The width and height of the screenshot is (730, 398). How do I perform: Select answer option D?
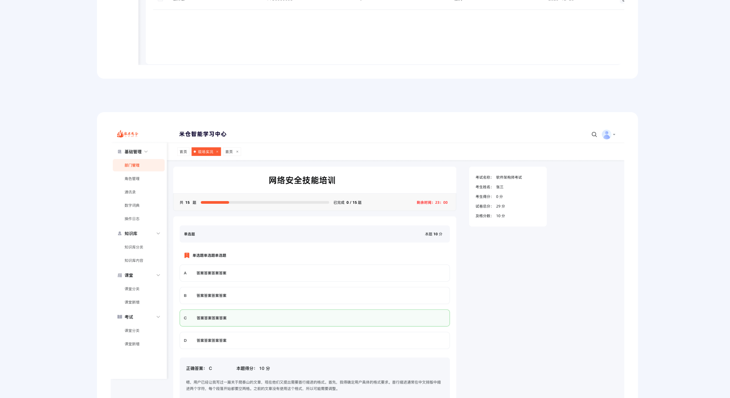(314, 340)
